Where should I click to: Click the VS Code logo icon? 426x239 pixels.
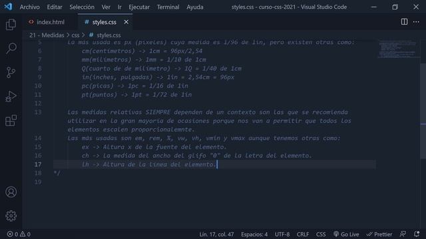8,7
